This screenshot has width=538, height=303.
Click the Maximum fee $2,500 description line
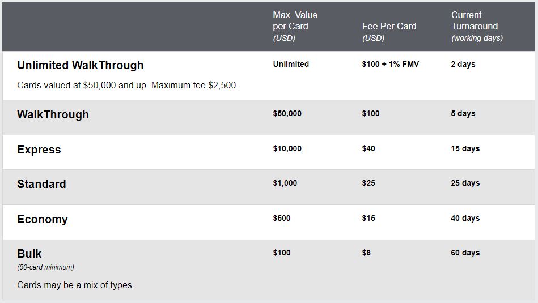click(x=128, y=86)
